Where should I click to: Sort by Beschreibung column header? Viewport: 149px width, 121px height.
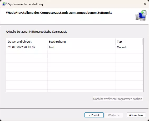pos(81,42)
